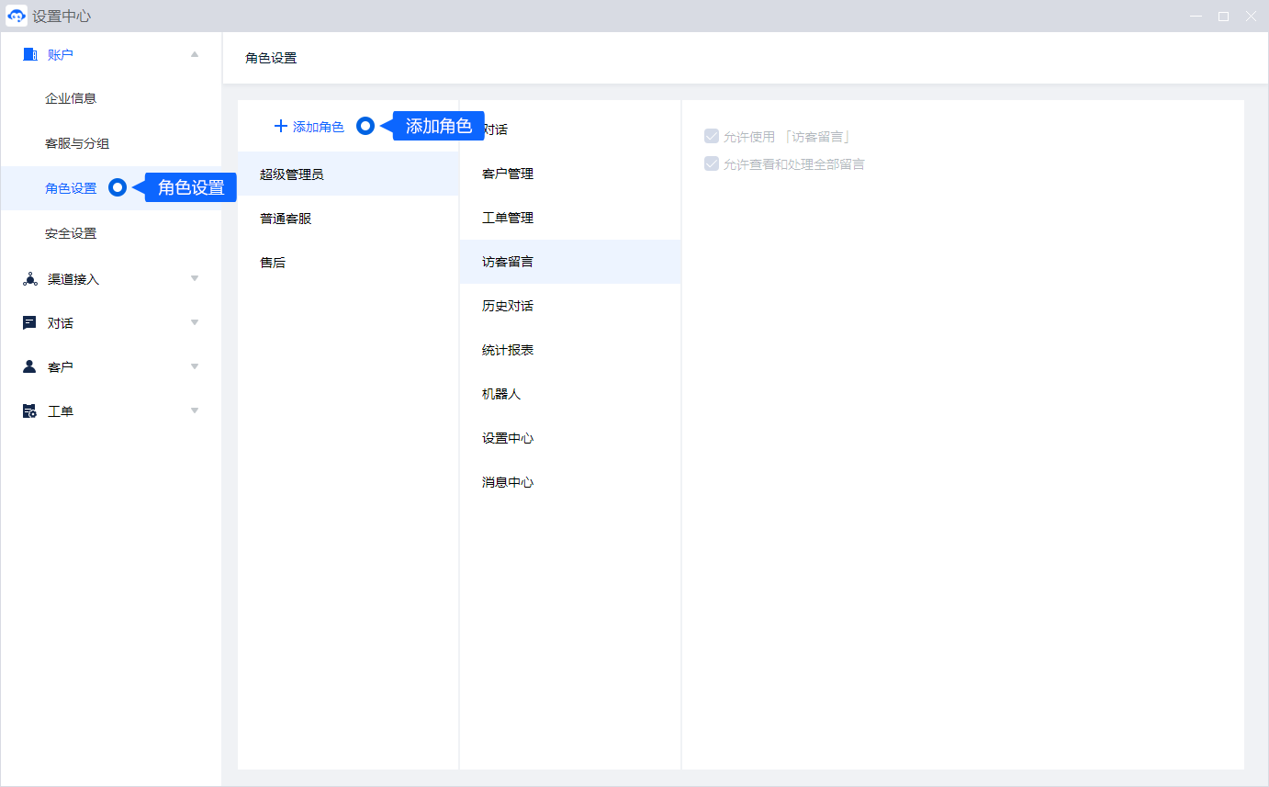The image size is (1269, 787).
Task: Open 企业信息 in the sidebar
Action: [71, 98]
